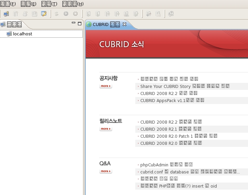Open CUBRID 2008 R2.2 link under 공지사항

coord(169,94)
